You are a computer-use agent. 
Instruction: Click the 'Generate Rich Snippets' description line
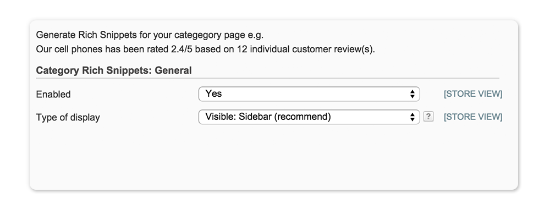click(150, 36)
